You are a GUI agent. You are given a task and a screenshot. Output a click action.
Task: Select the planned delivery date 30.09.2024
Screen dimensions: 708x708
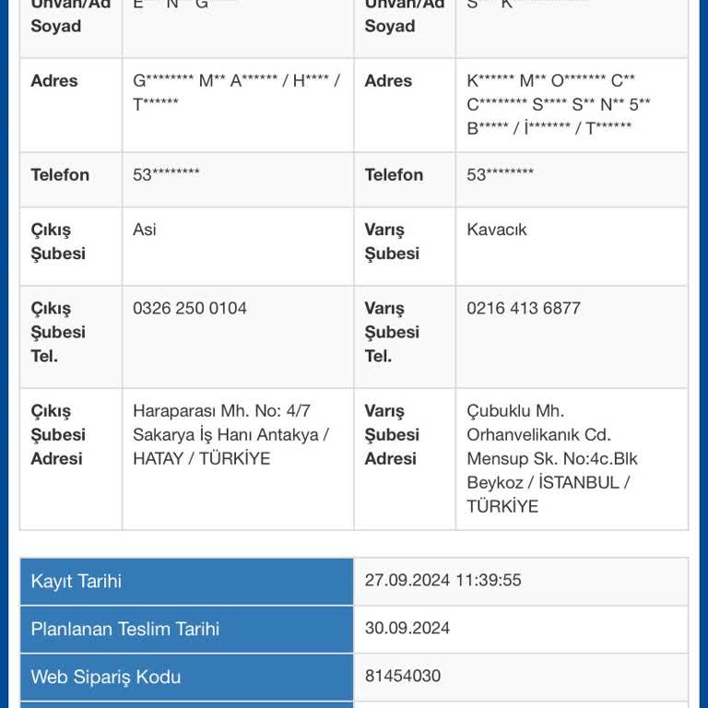407,629
